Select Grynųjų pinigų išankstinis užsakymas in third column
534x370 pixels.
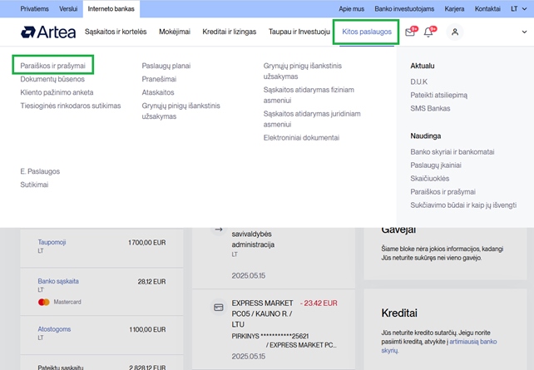[303, 71]
